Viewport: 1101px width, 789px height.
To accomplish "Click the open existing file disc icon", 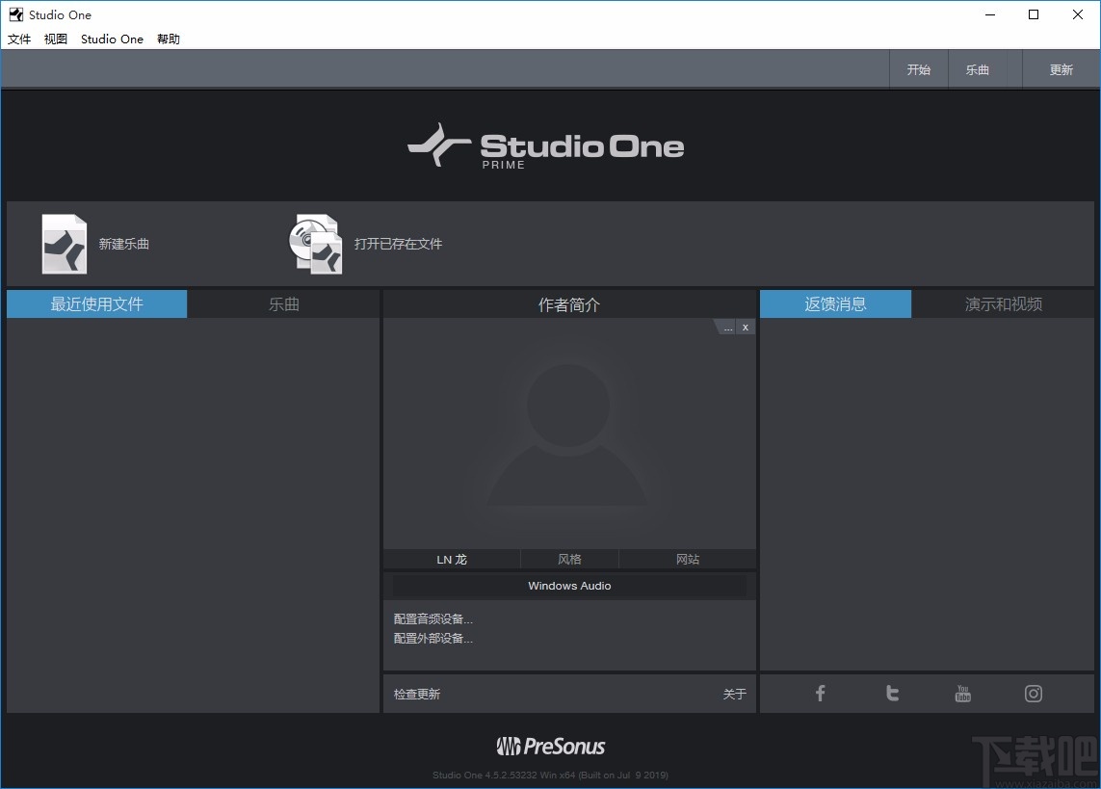I will tap(315, 244).
